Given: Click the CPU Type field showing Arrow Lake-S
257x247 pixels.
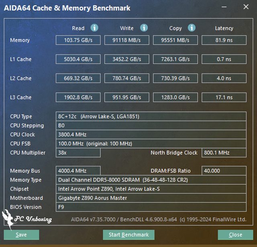Looking at the screenshot, I should pyautogui.click(x=151, y=116).
